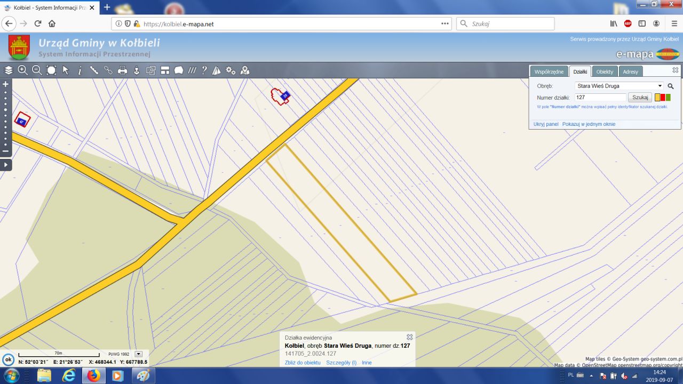
Task: Click the triangular warning sign tool
Action: click(x=217, y=70)
